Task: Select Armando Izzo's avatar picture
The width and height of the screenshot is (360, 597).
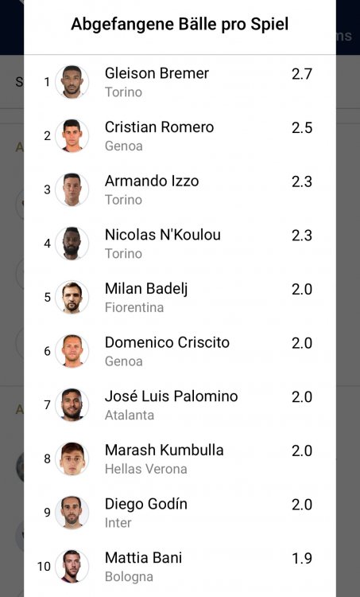Action: (72, 189)
